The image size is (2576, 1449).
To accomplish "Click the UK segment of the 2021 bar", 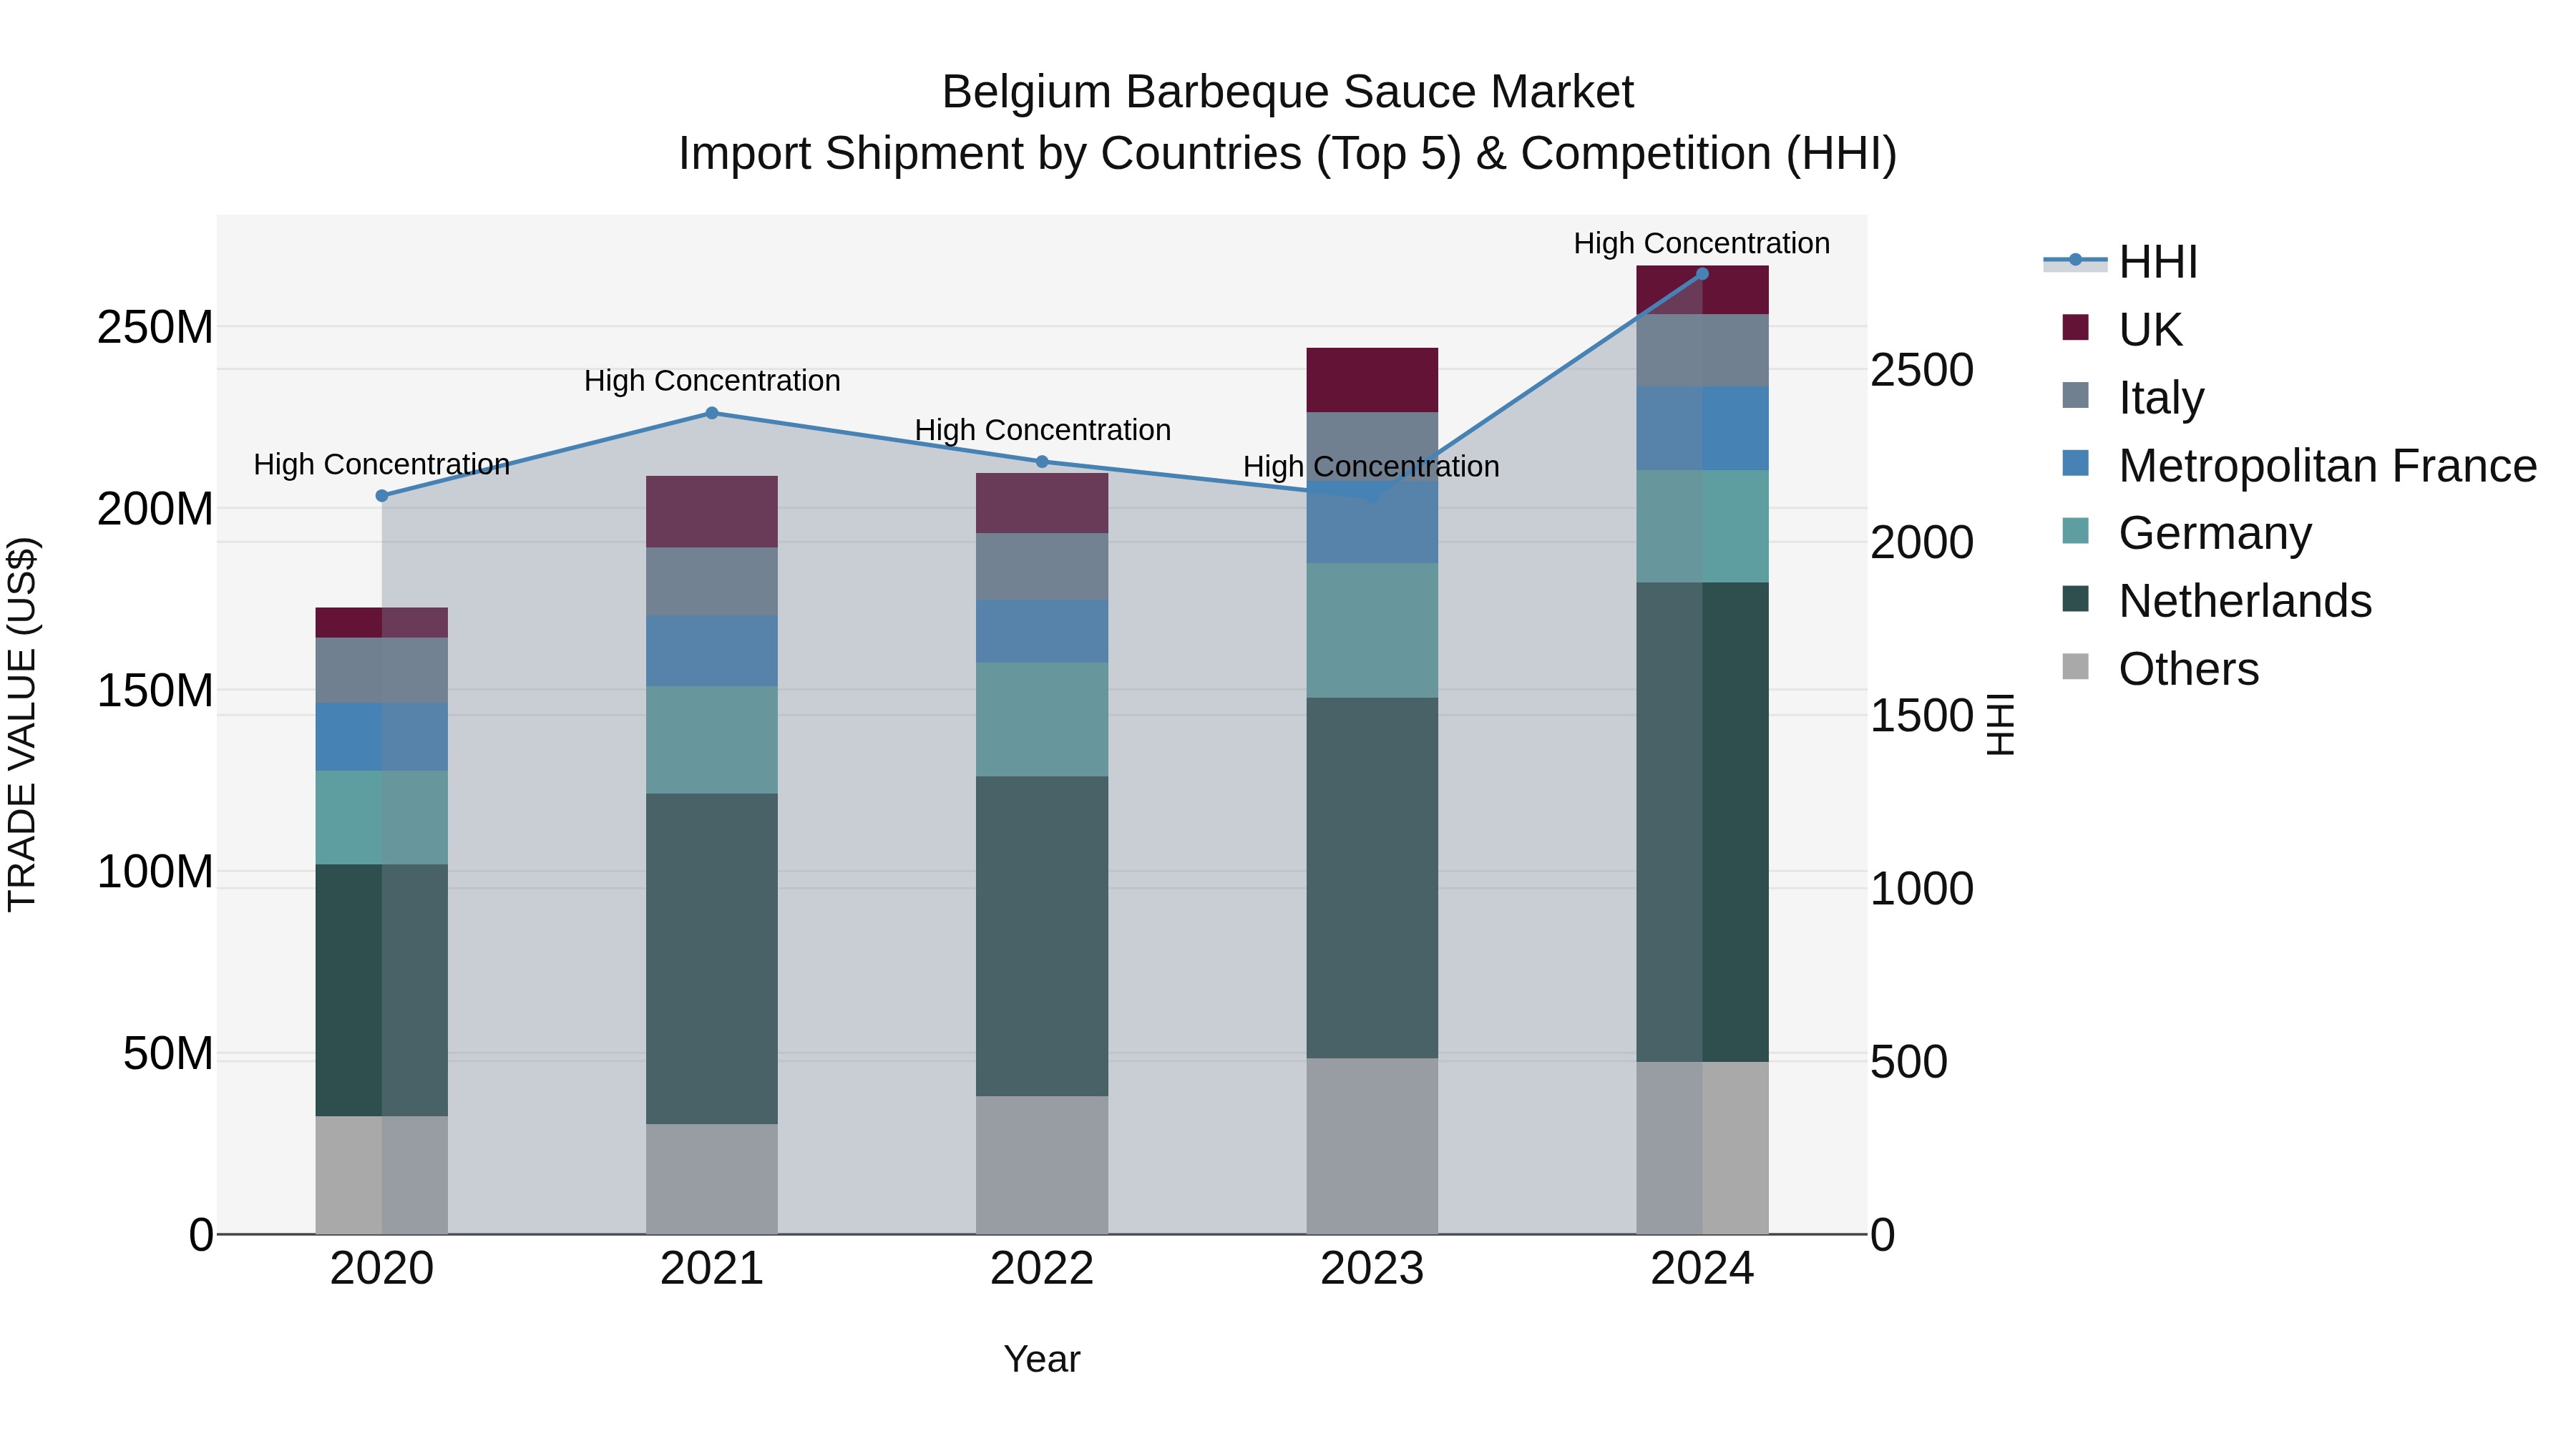I will [x=712, y=511].
